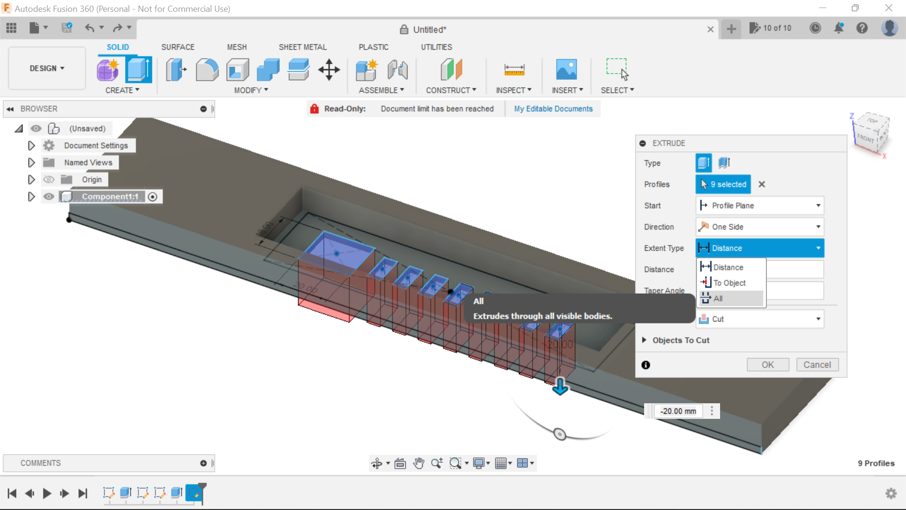Click the Measure icon under Inspect
Viewport: 906px width, 510px height.
[514, 70]
